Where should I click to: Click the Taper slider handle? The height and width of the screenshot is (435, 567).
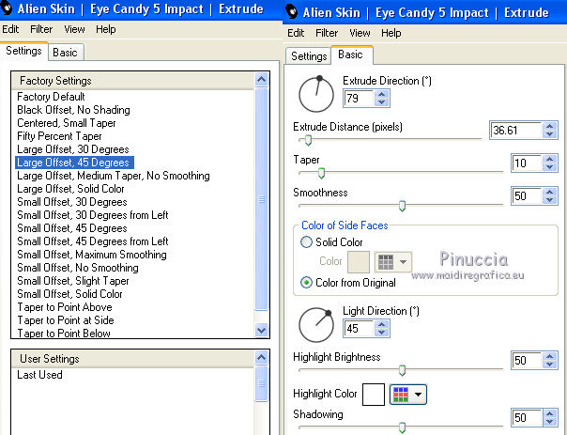point(321,174)
